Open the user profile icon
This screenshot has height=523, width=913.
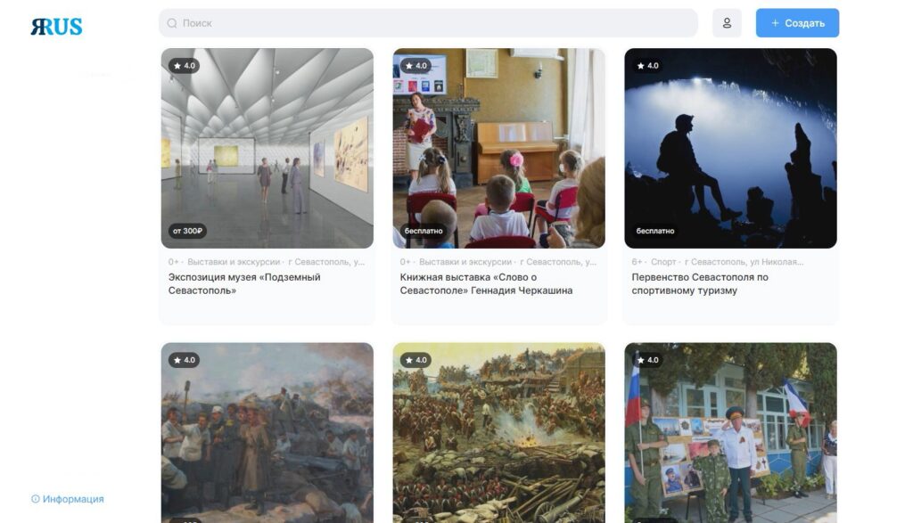point(727,23)
